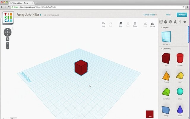Switch to the letters shapes tab
Image resolution: width=190 pixels, height=119 pixels.
(175, 22)
